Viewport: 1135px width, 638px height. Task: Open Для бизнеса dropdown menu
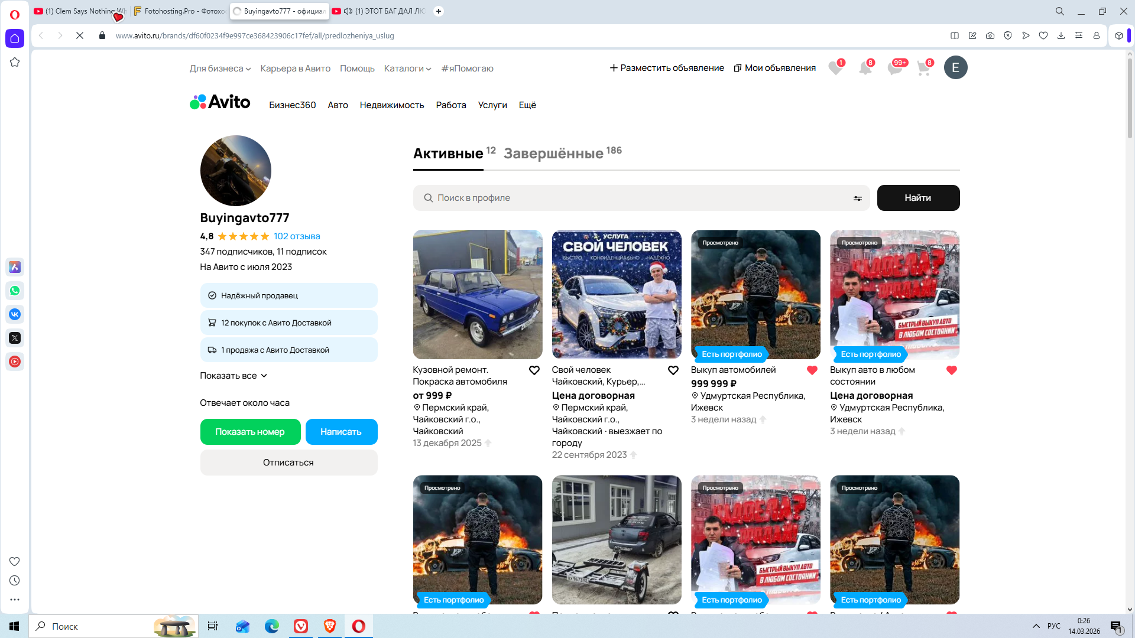pyautogui.click(x=220, y=69)
